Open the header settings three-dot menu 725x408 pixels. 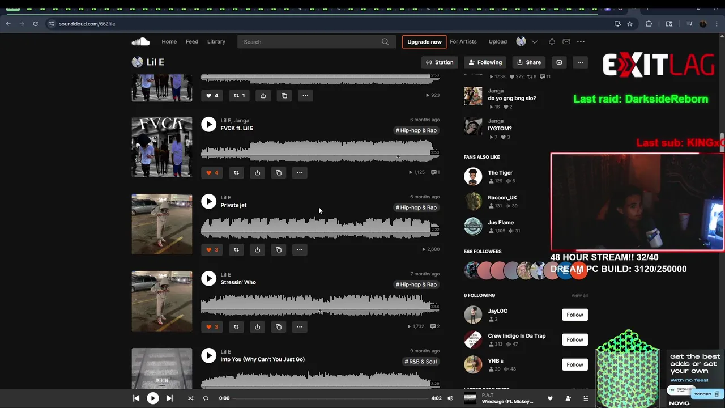(x=581, y=41)
